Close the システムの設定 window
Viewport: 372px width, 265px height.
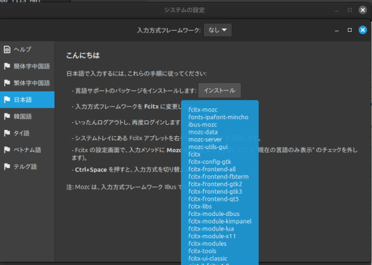[x=362, y=10]
